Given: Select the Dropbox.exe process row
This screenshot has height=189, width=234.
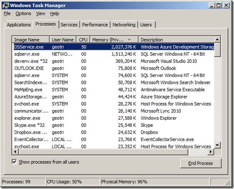Looking at the screenshot, I should click(113, 132).
